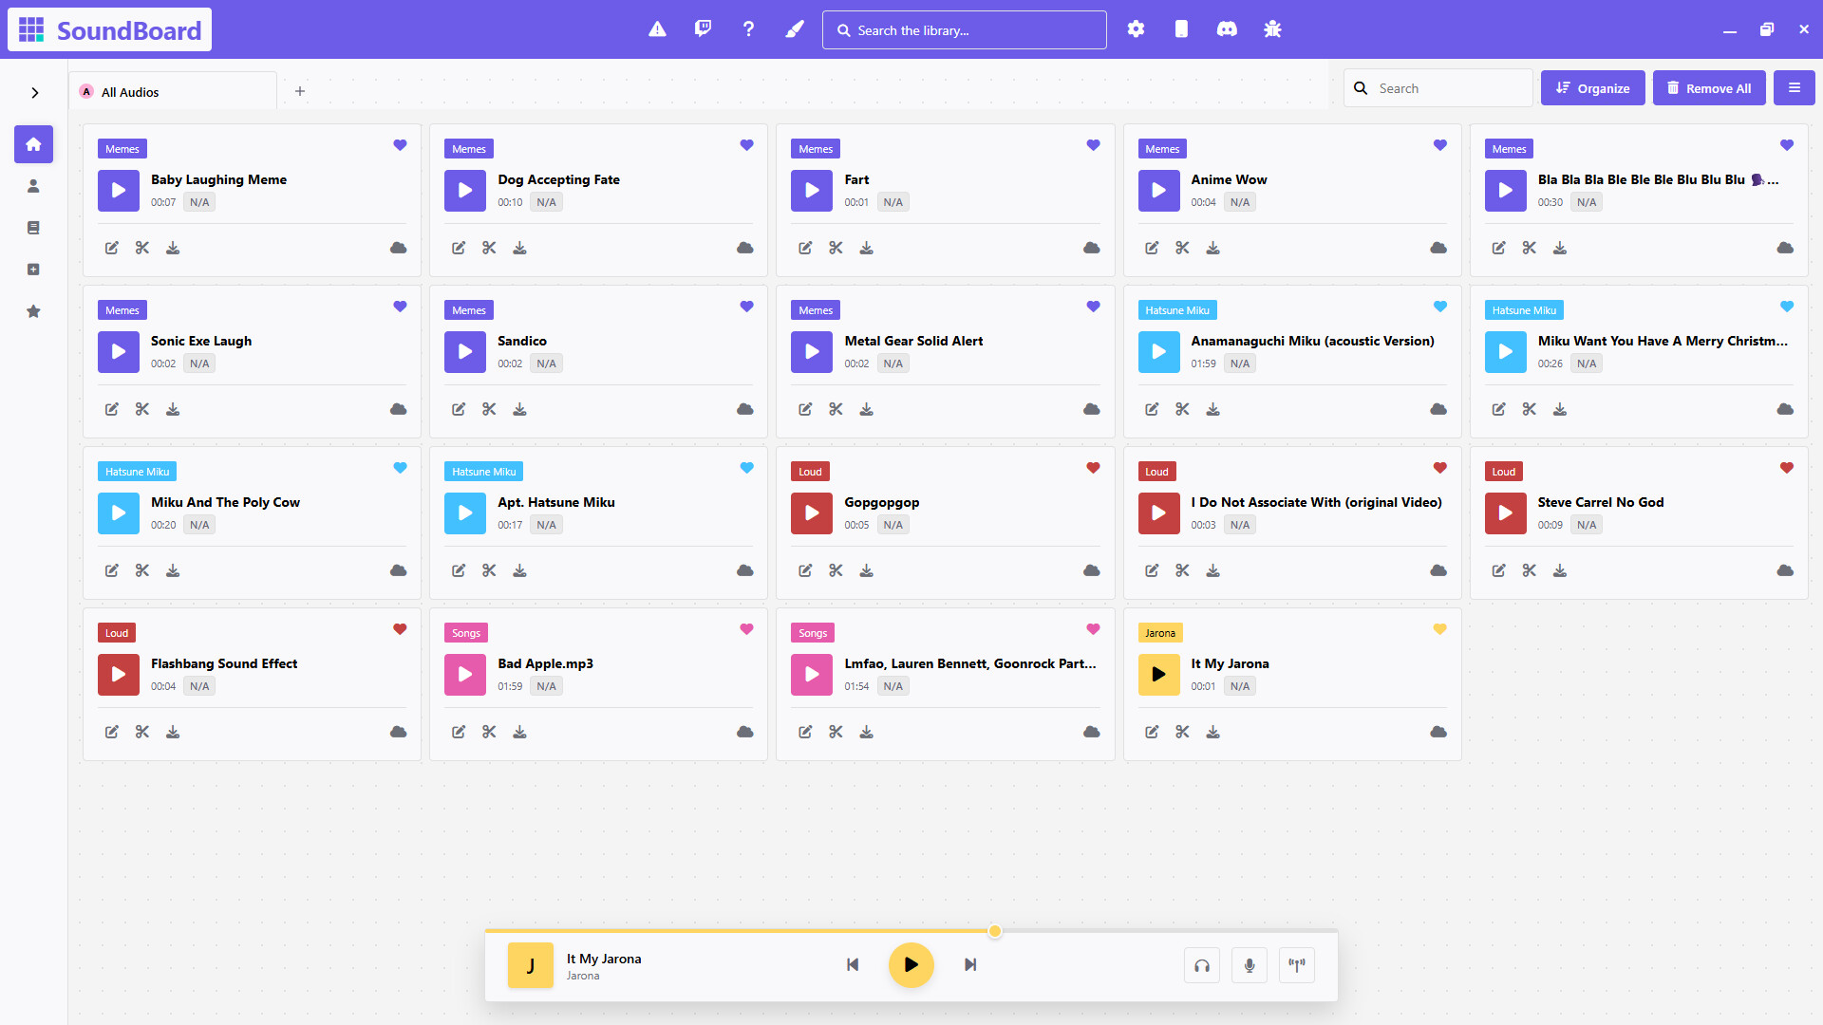Click the player progress bar knob
Image resolution: width=1823 pixels, height=1025 pixels.
(x=994, y=931)
